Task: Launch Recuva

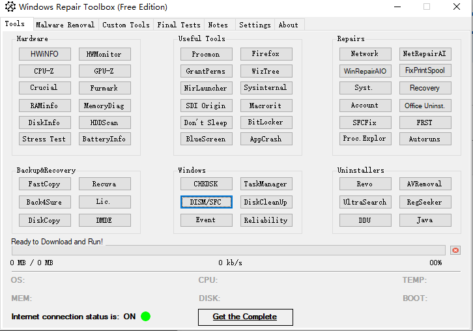Action: point(105,184)
